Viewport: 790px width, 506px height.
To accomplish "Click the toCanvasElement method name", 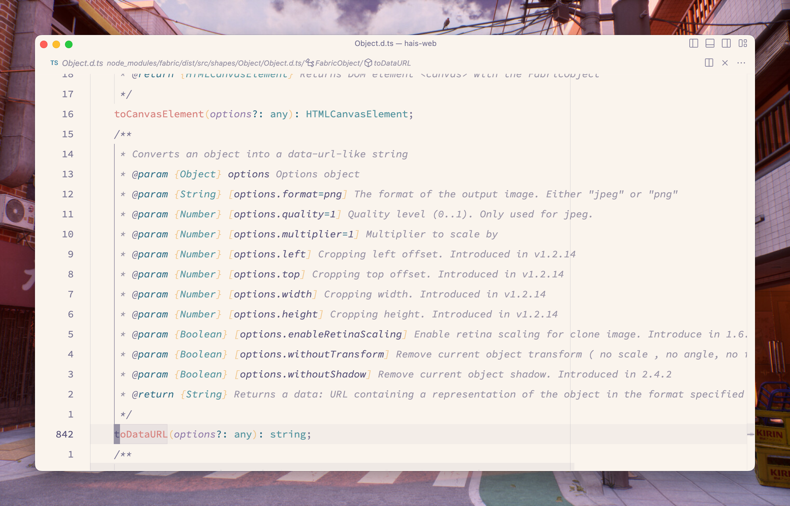I will click(x=159, y=114).
